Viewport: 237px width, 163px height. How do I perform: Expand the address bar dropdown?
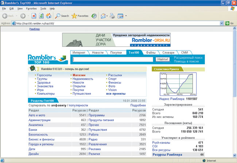(222, 23)
